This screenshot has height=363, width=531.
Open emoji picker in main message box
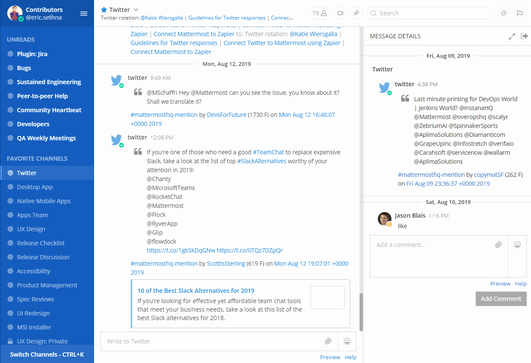pos(347,341)
